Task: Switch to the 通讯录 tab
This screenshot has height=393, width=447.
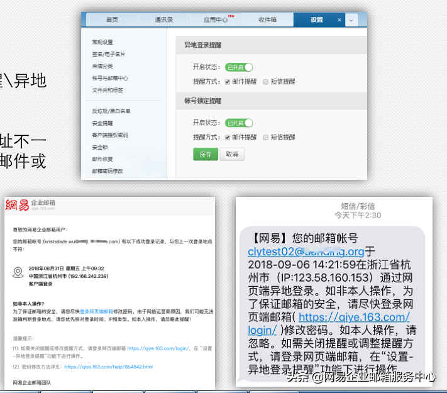Action: 164,19
